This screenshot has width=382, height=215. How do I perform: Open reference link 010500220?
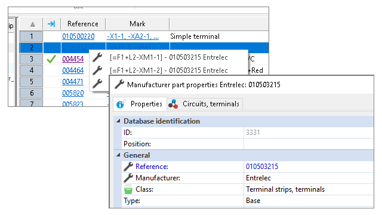point(78,36)
